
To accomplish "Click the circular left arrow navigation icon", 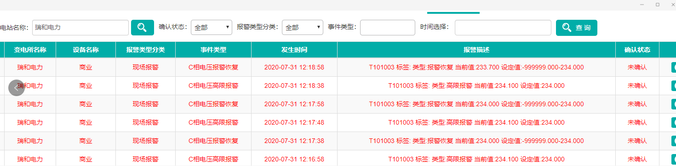I will tap(16, 88).
